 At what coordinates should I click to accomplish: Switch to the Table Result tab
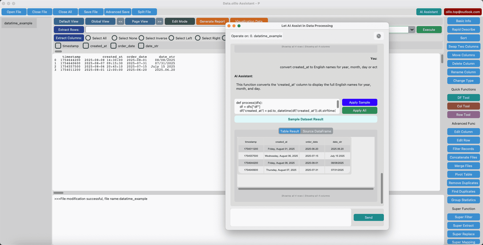coord(289,131)
